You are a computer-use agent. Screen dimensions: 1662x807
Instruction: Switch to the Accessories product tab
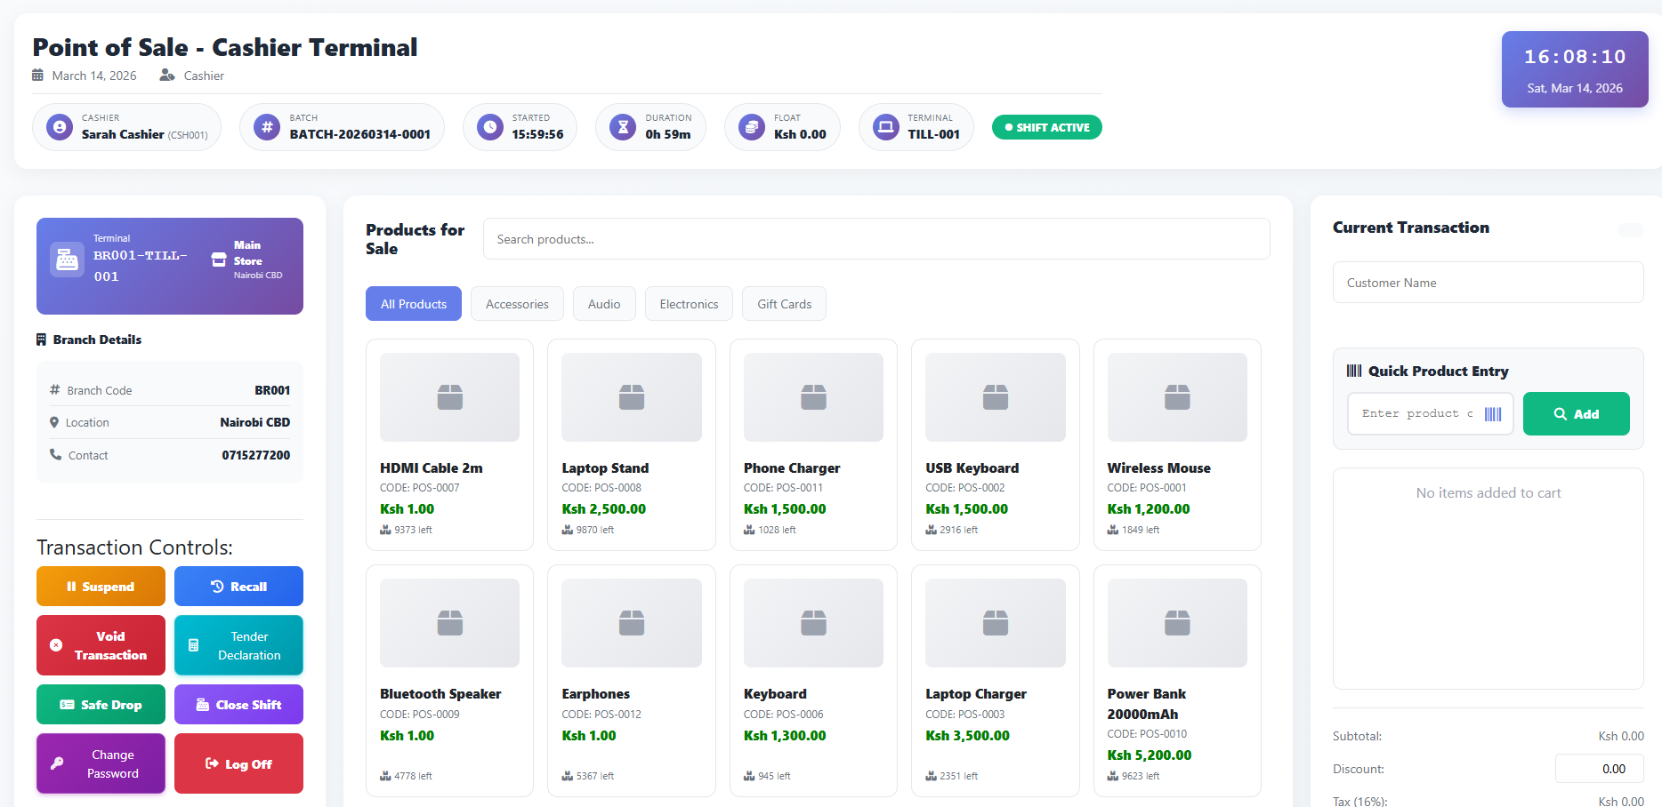point(517,303)
